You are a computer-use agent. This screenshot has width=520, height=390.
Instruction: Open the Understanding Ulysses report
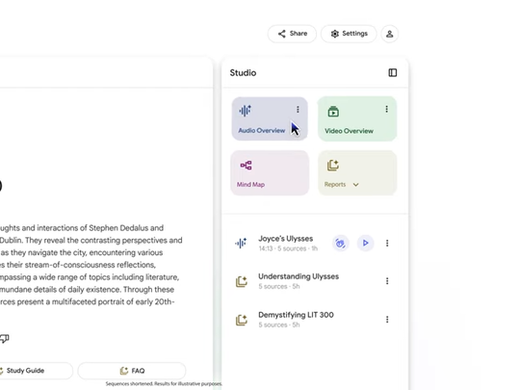coord(299,281)
